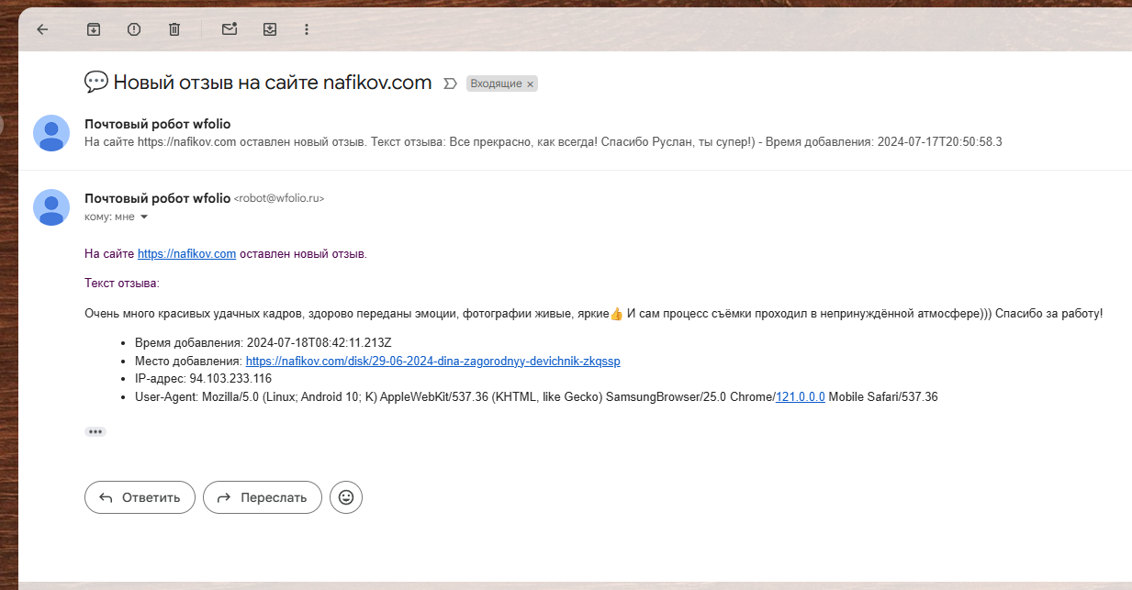
Task: Click the back arrow to return to inbox
Action: point(41,28)
